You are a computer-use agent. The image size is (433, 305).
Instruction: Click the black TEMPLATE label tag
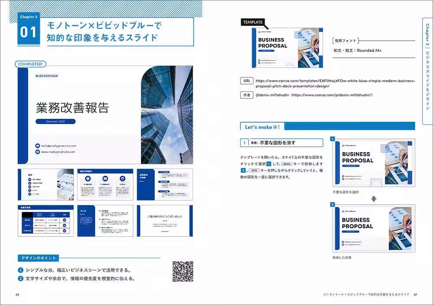[253, 22]
